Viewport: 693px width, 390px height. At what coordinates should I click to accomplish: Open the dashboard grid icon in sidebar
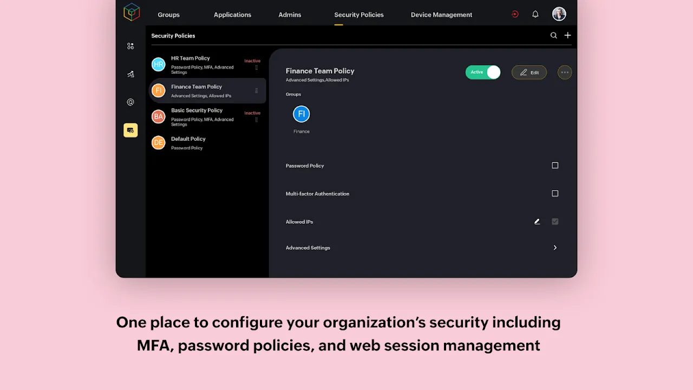pos(130,47)
